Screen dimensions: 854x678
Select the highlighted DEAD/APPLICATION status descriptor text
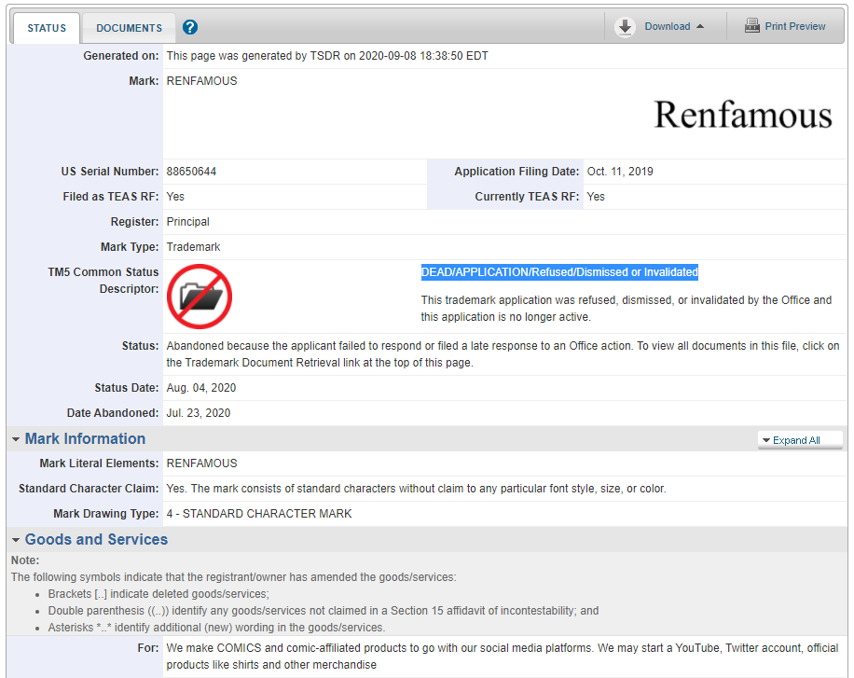(559, 272)
